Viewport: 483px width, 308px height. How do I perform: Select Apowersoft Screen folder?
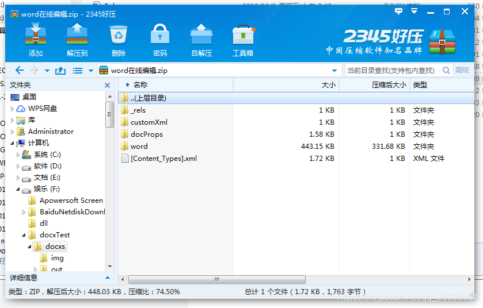71,201
